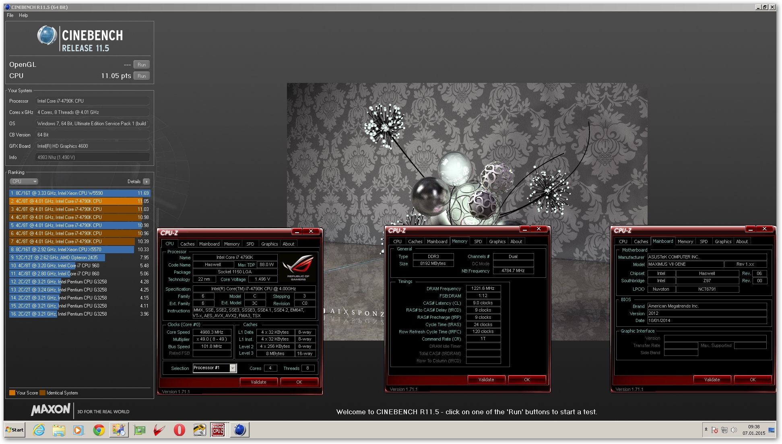Open the Opera browser taskbar icon
Image resolution: width=782 pixels, height=444 pixels.
180,430
